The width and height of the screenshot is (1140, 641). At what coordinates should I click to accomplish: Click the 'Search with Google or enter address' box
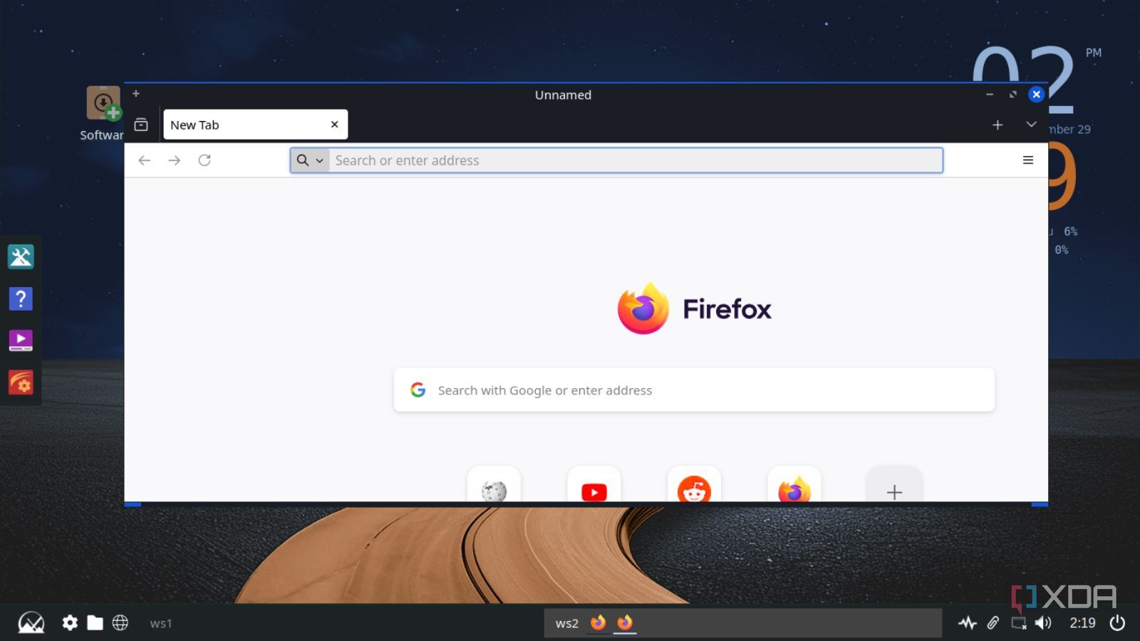click(x=694, y=390)
